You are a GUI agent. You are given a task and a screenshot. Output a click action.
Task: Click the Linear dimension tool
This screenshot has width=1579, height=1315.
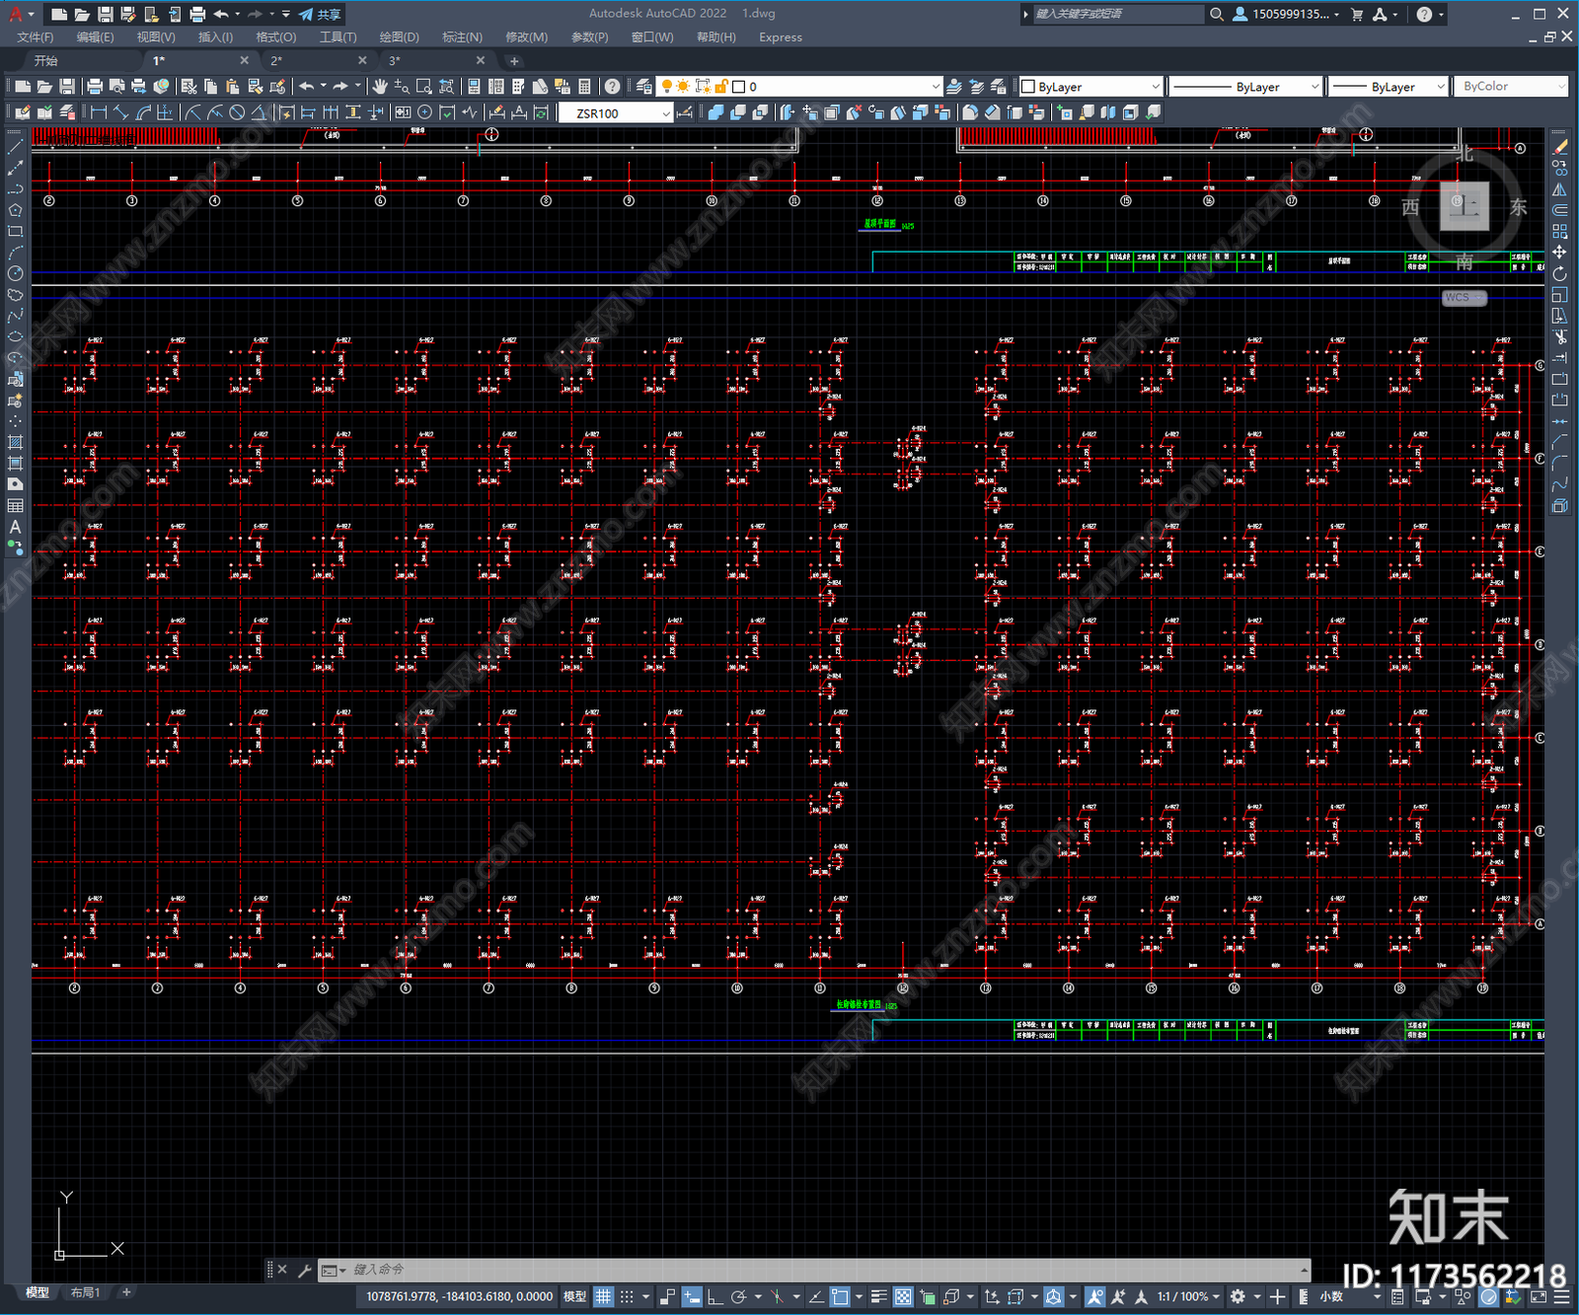coord(99,113)
